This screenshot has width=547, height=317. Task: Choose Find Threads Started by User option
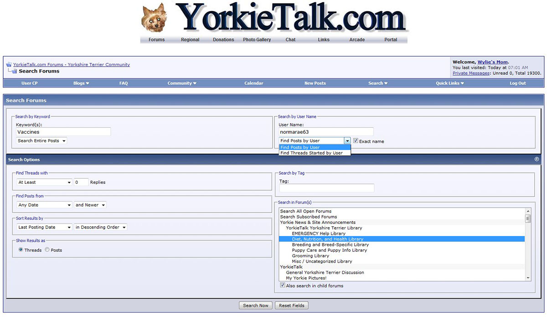click(x=315, y=153)
